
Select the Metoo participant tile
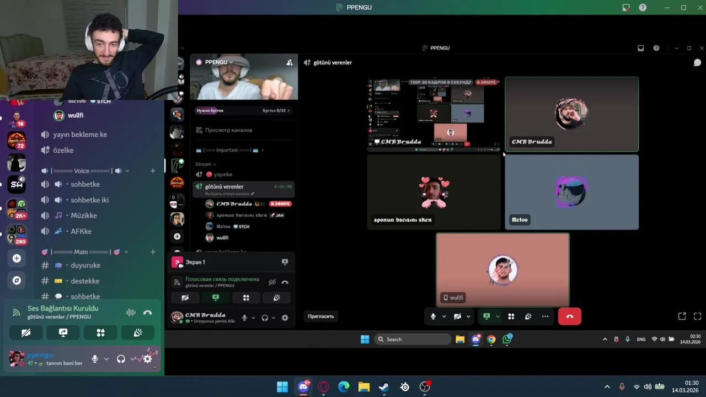pyautogui.click(x=572, y=192)
